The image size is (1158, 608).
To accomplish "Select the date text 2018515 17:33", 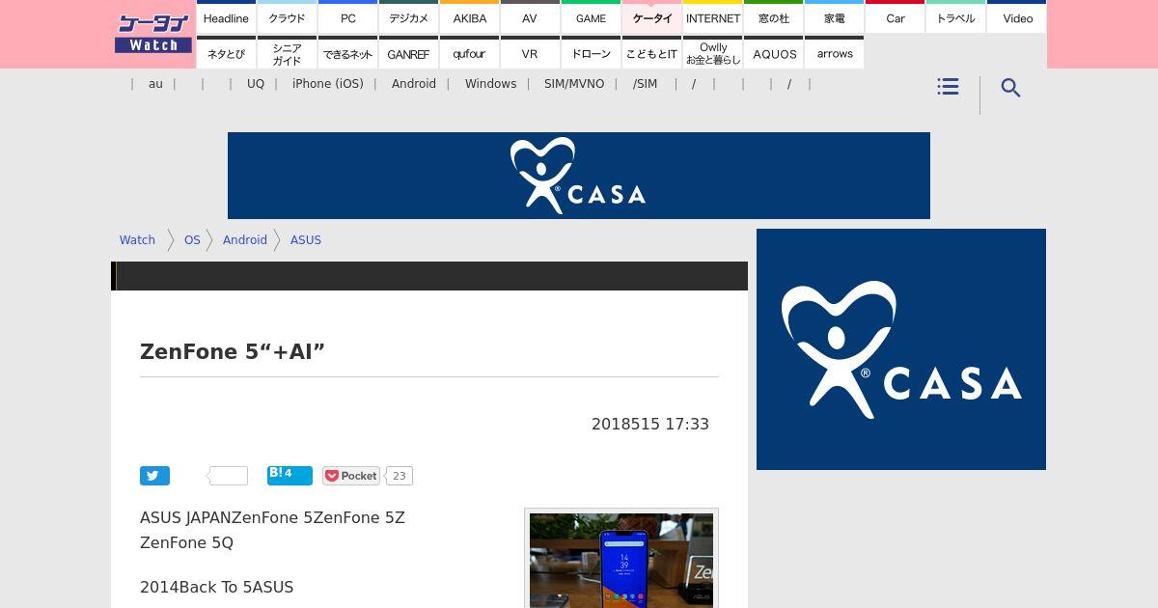I will tap(650, 425).
